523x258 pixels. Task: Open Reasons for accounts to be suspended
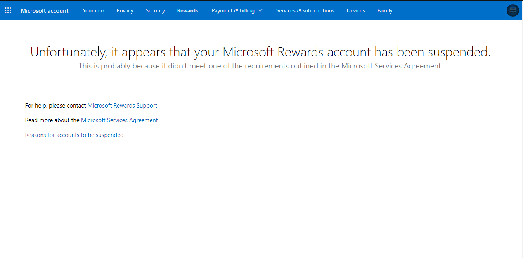[74, 135]
